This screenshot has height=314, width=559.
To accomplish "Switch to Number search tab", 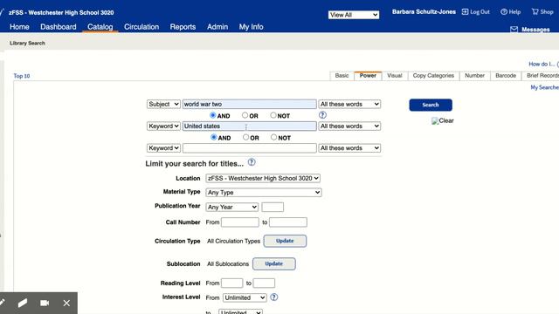I will [x=474, y=76].
